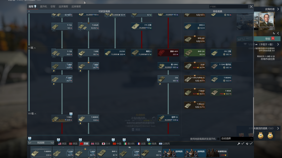Select the T-80U-E1 pack tank
This screenshot has width=282, height=158.
tap(195, 105)
